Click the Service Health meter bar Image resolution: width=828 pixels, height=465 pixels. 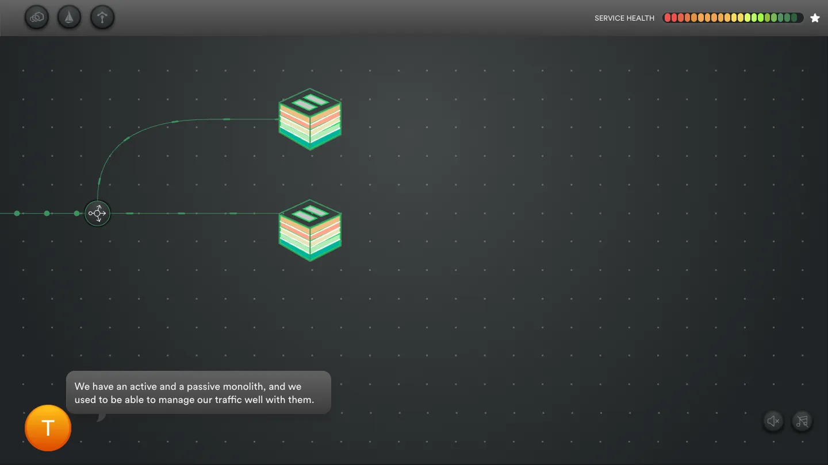[733, 18]
